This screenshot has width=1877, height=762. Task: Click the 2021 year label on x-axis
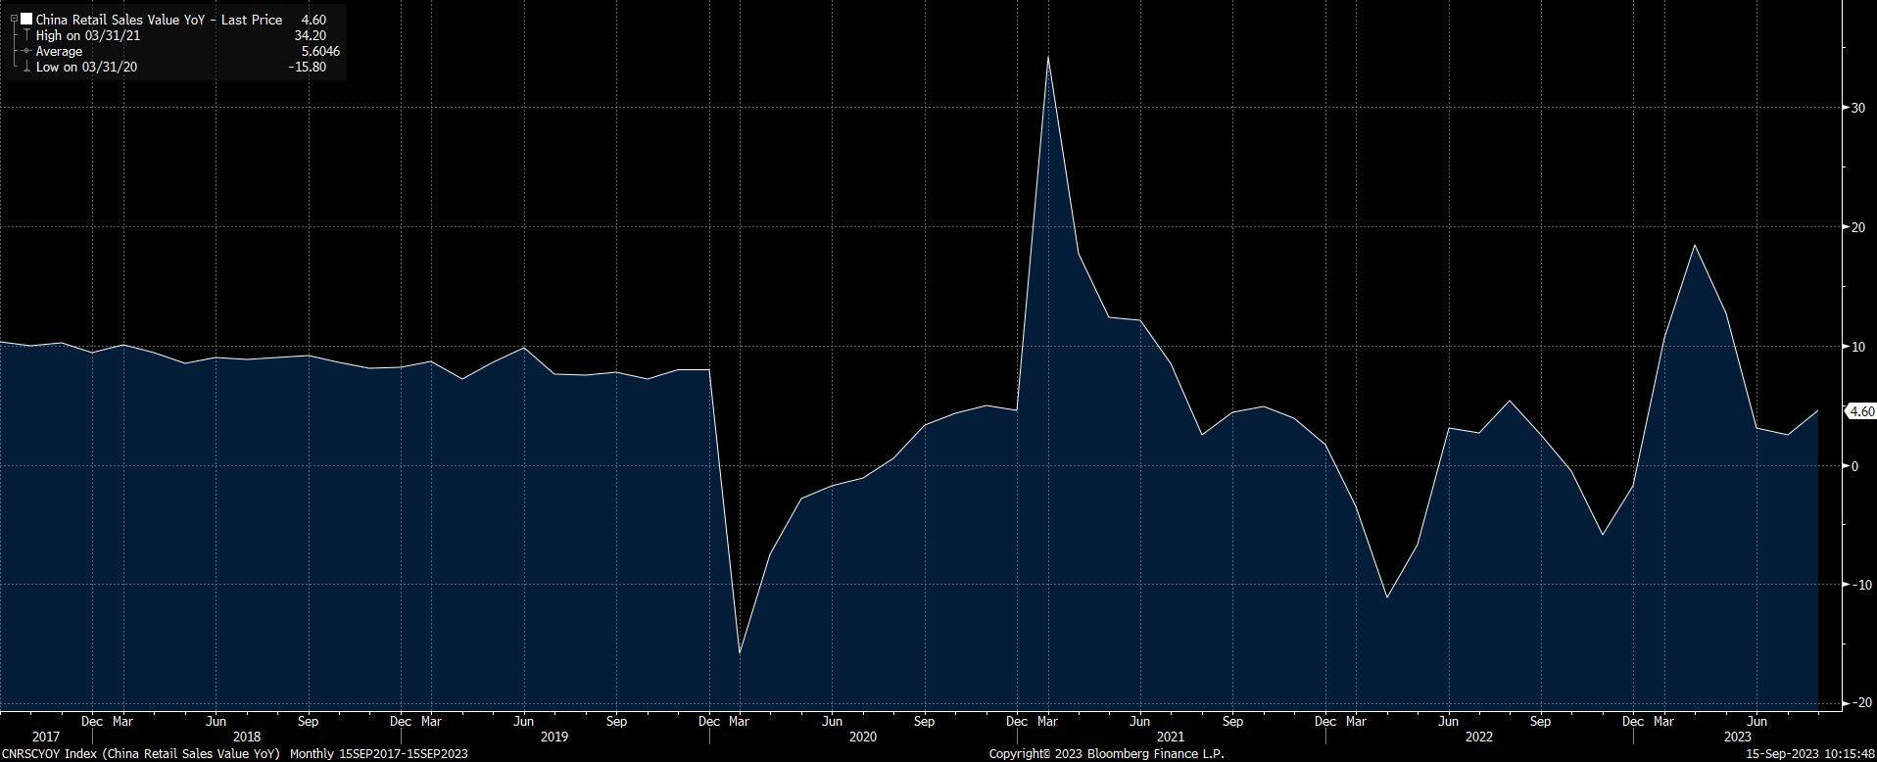pyautogui.click(x=1170, y=737)
